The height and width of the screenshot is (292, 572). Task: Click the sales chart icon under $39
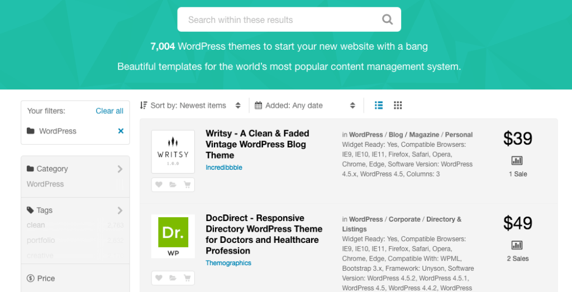pyautogui.click(x=517, y=160)
